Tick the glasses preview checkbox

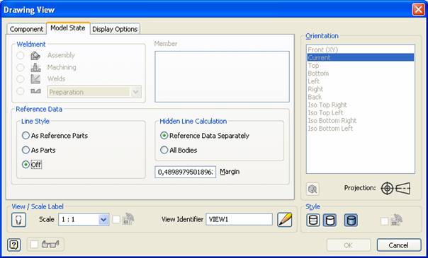click(x=35, y=245)
